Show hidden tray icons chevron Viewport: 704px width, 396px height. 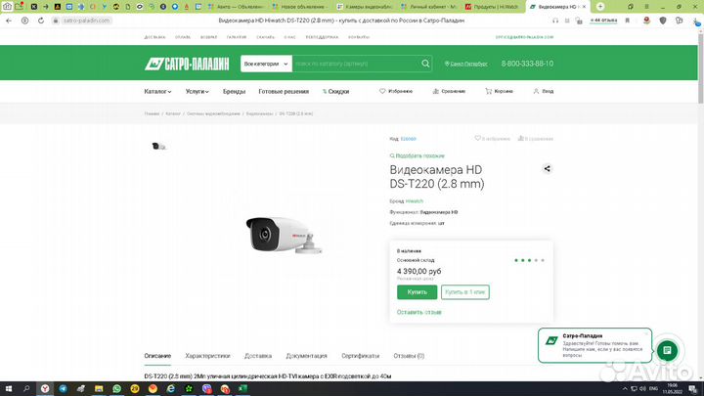point(625,389)
